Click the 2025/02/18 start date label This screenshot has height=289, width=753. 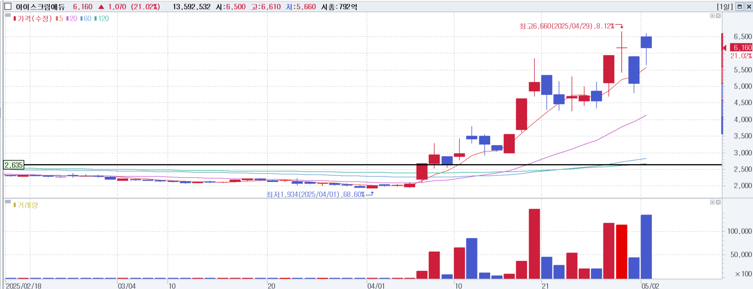point(23,286)
